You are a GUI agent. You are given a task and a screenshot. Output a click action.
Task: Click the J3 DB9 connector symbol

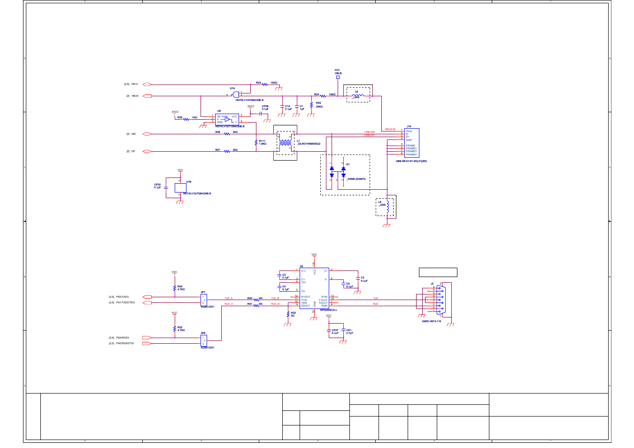coord(442,299)
